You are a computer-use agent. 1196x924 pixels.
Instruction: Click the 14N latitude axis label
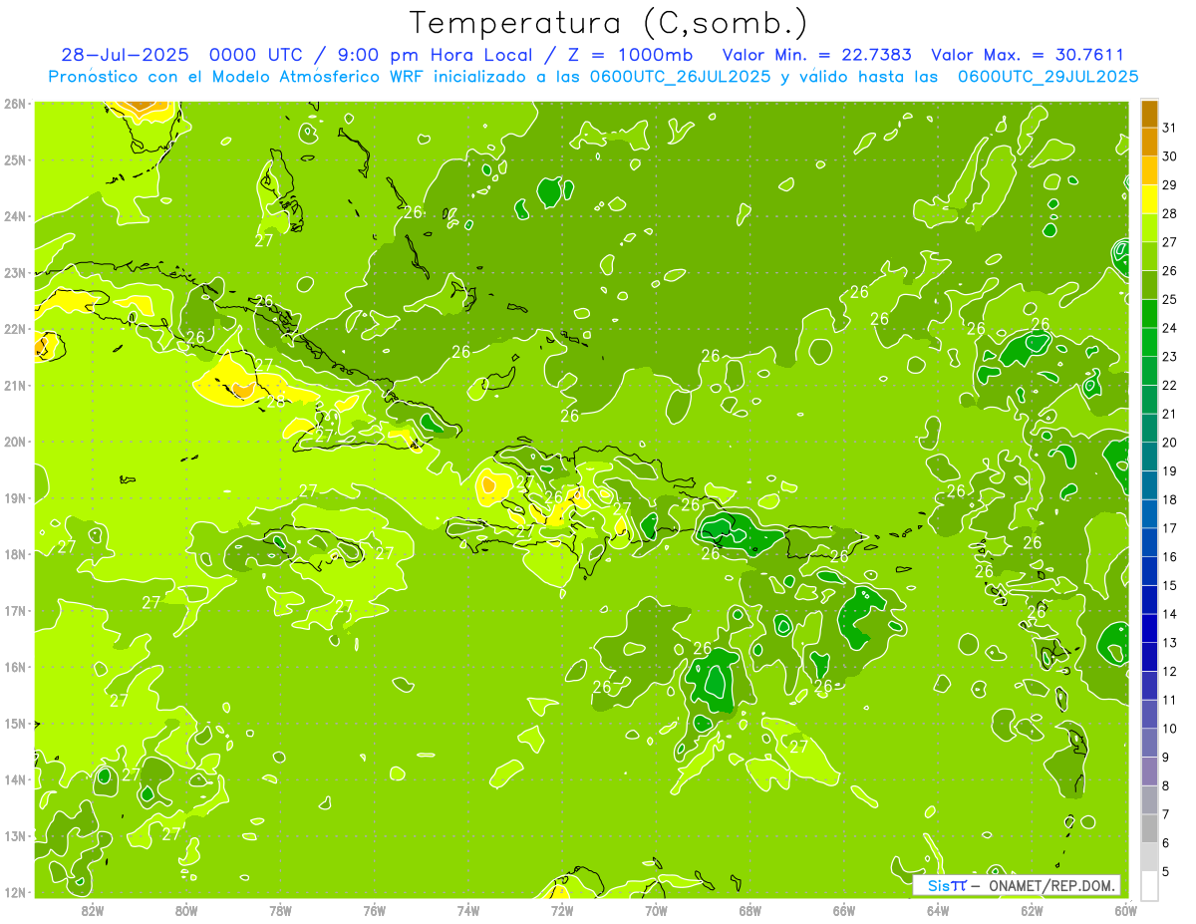[x=15, y=779]
